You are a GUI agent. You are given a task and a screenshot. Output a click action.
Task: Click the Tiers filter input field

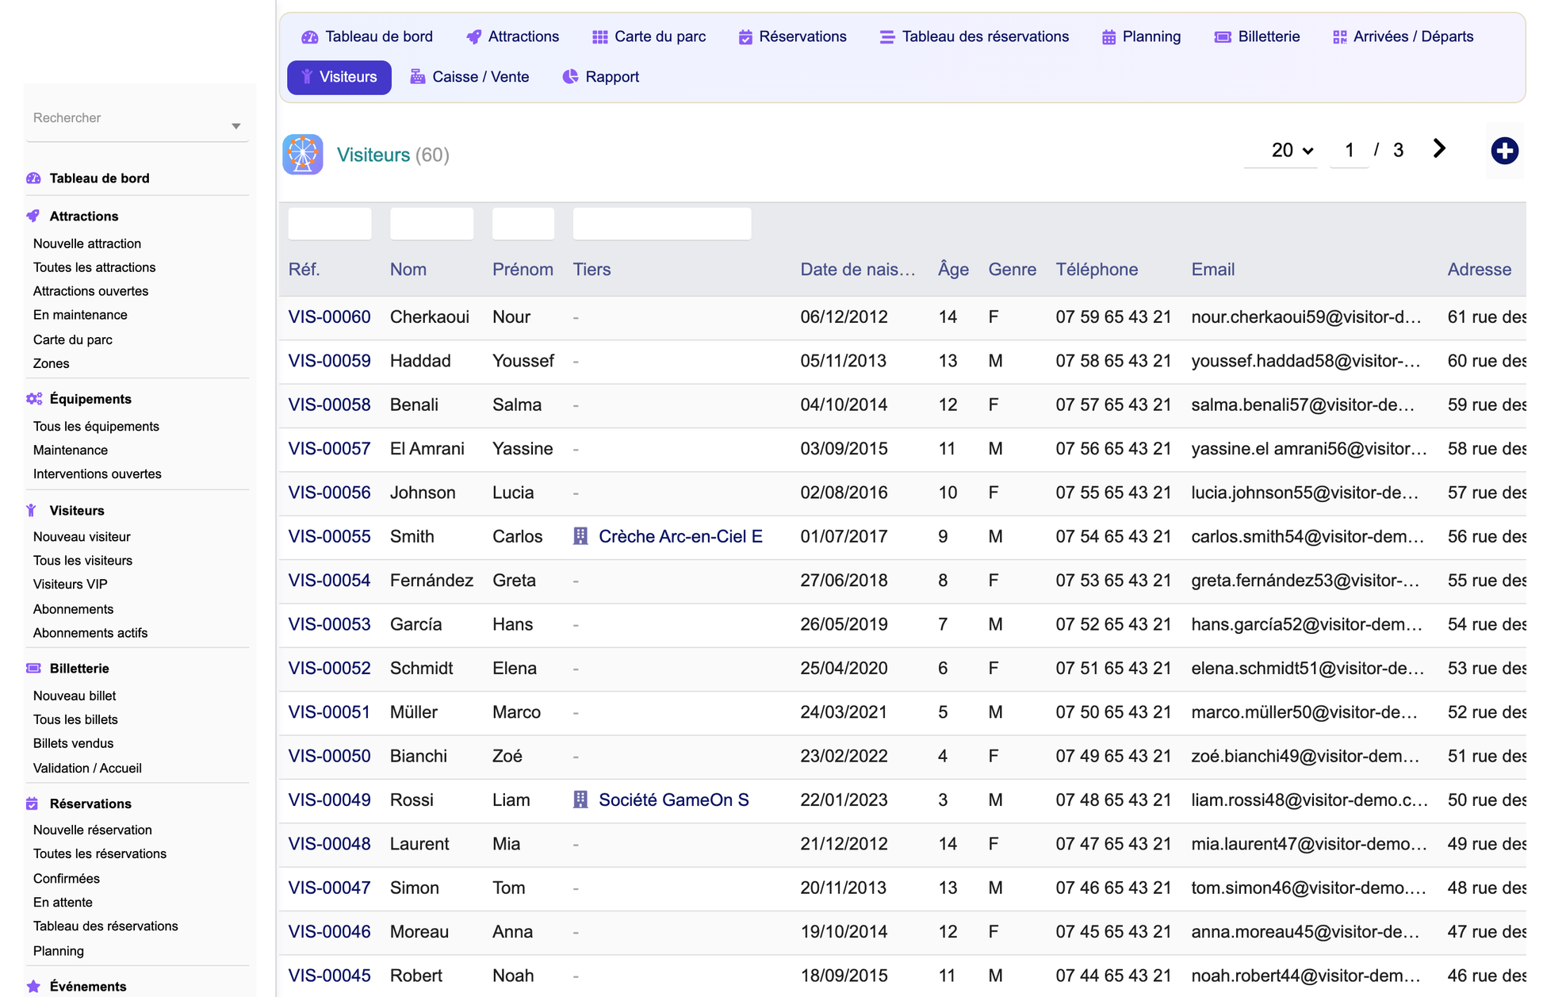[662, 224]
